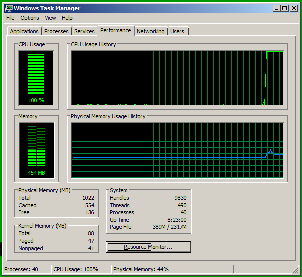Open the Help menu
The width and height of the screenshot is (302, 277).
coord(67,18)
